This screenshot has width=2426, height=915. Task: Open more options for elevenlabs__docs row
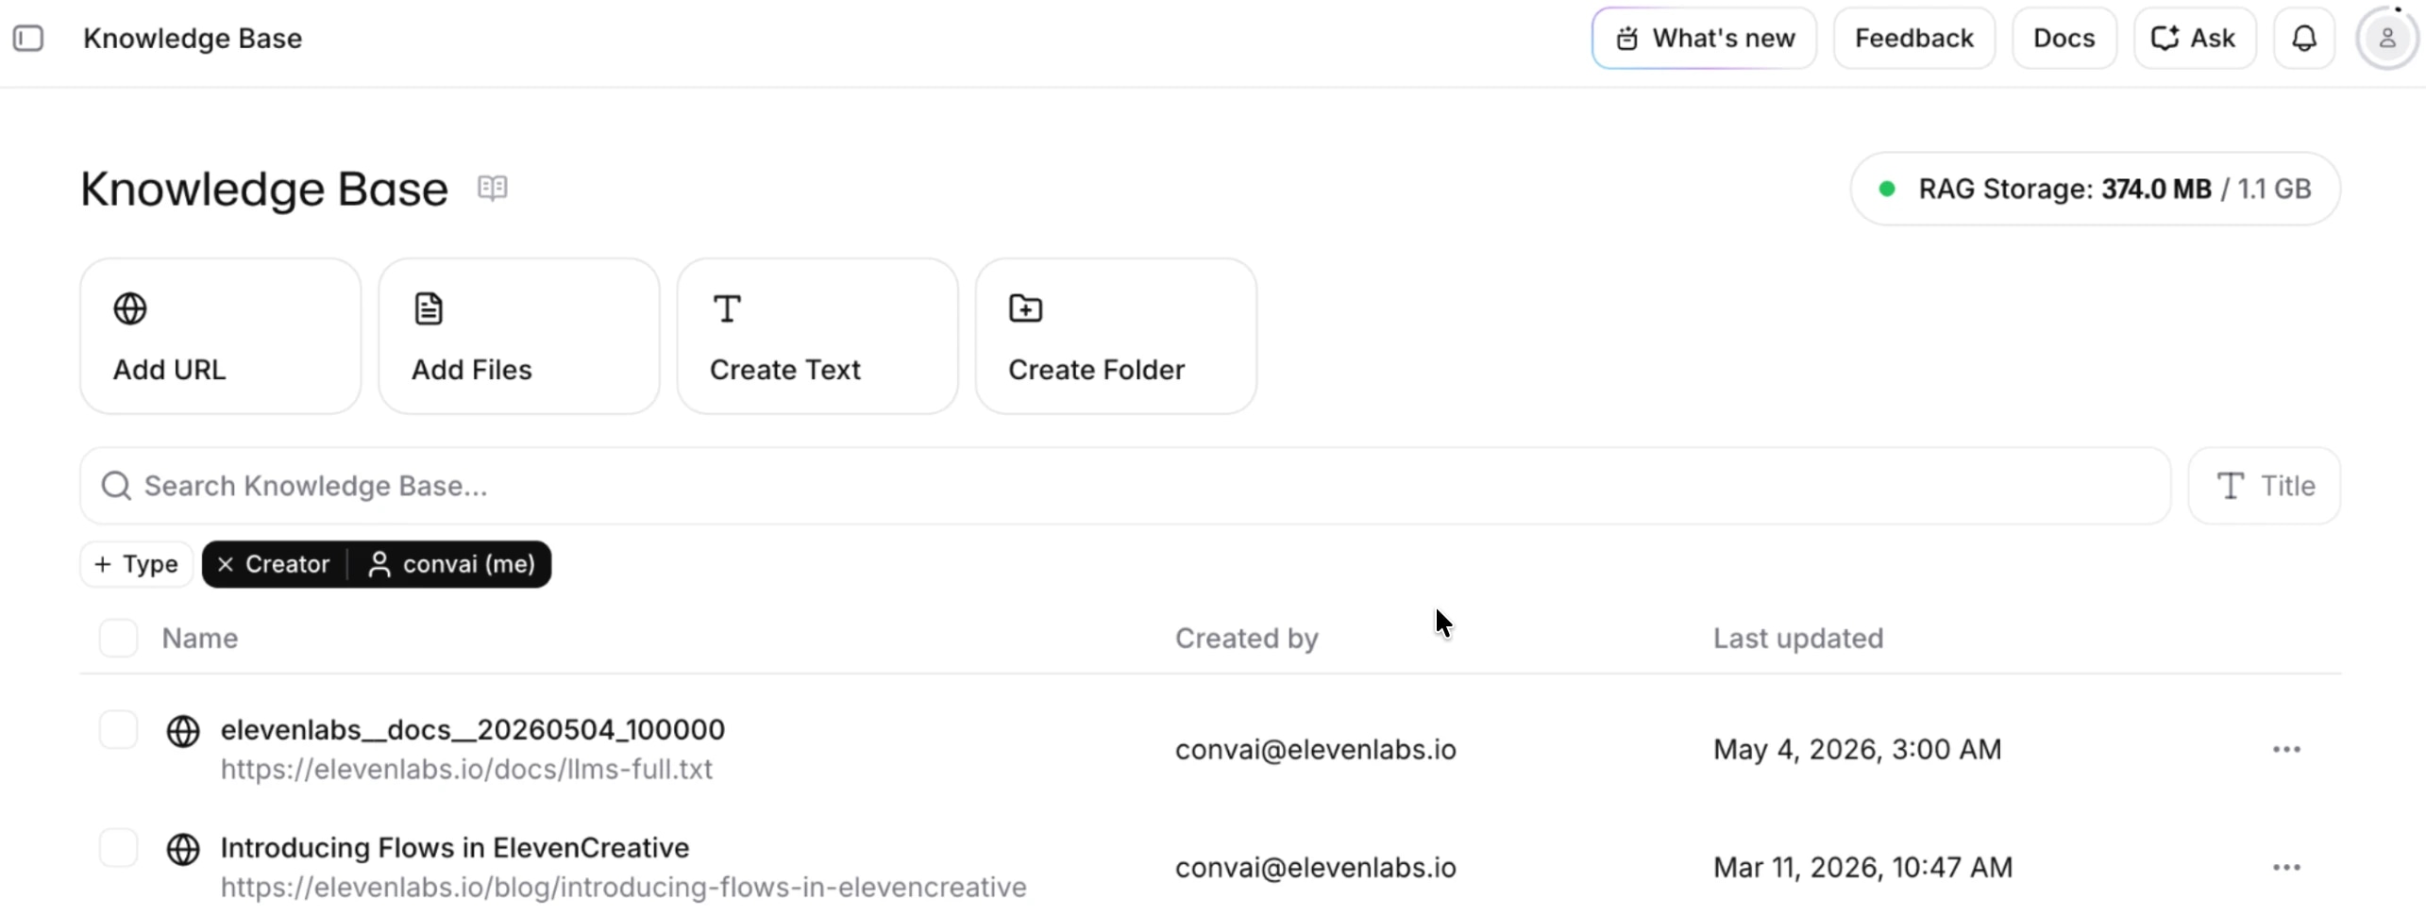2285,749
